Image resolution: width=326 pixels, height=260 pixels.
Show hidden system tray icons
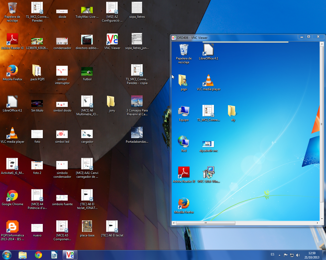279,255
